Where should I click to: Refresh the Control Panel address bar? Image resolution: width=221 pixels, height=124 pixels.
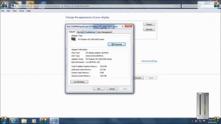(179, 6)
